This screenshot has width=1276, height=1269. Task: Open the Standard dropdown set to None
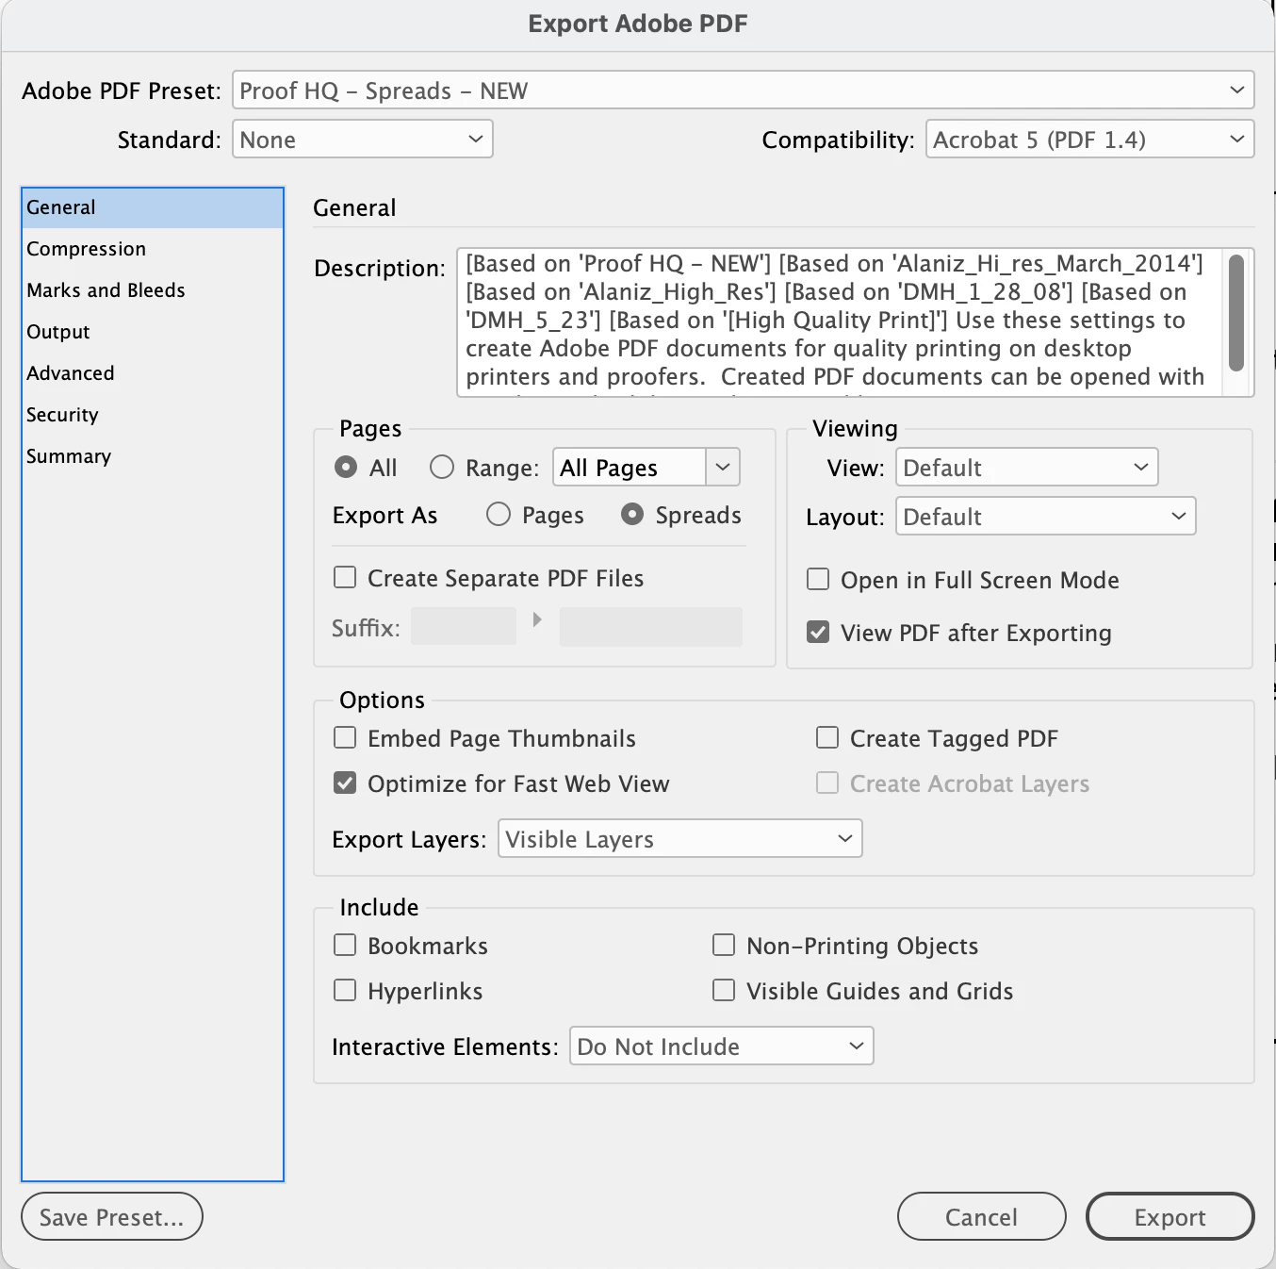point(362,140)
